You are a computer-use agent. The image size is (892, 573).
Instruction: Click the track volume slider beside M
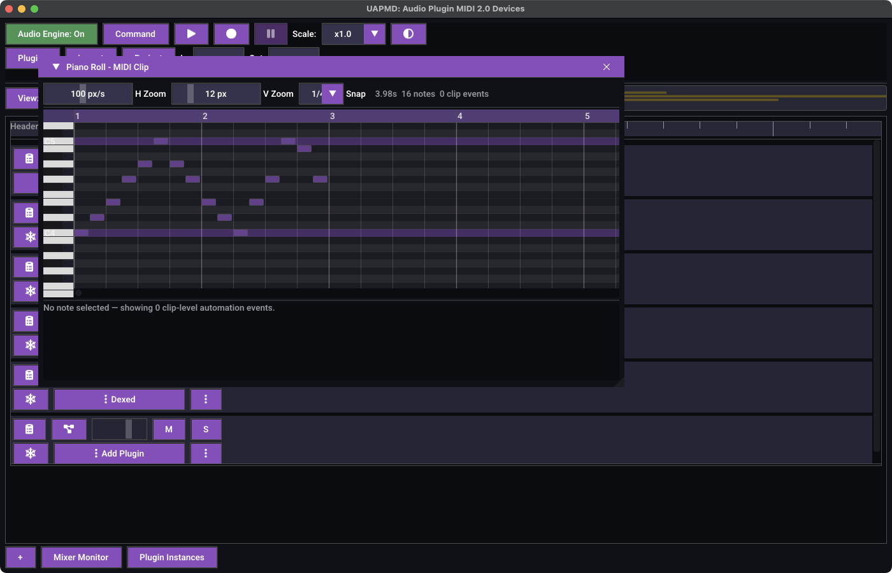pos(119,429)
